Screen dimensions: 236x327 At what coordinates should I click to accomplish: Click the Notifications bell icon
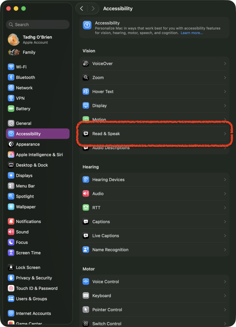tap(11, 221)
